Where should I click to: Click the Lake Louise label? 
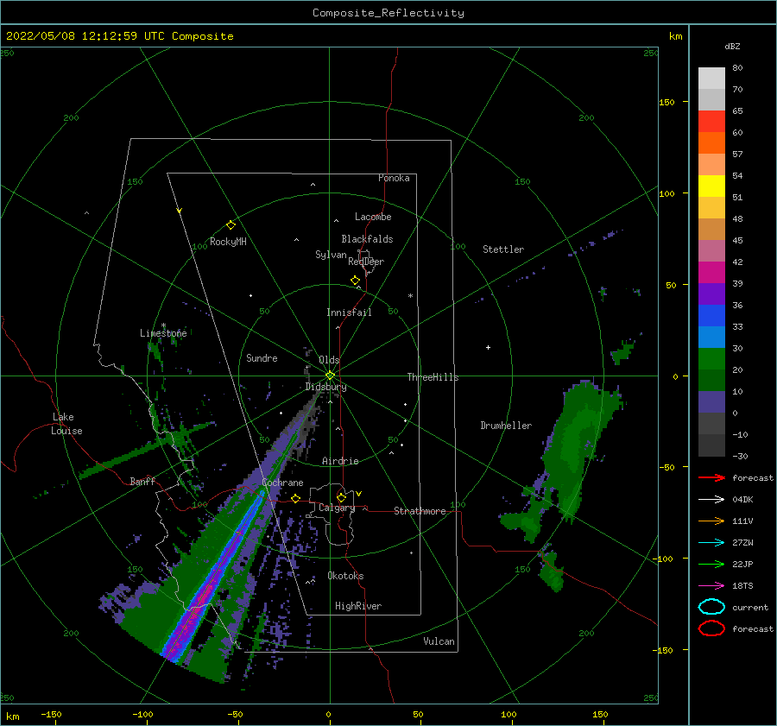pos(66,424)
